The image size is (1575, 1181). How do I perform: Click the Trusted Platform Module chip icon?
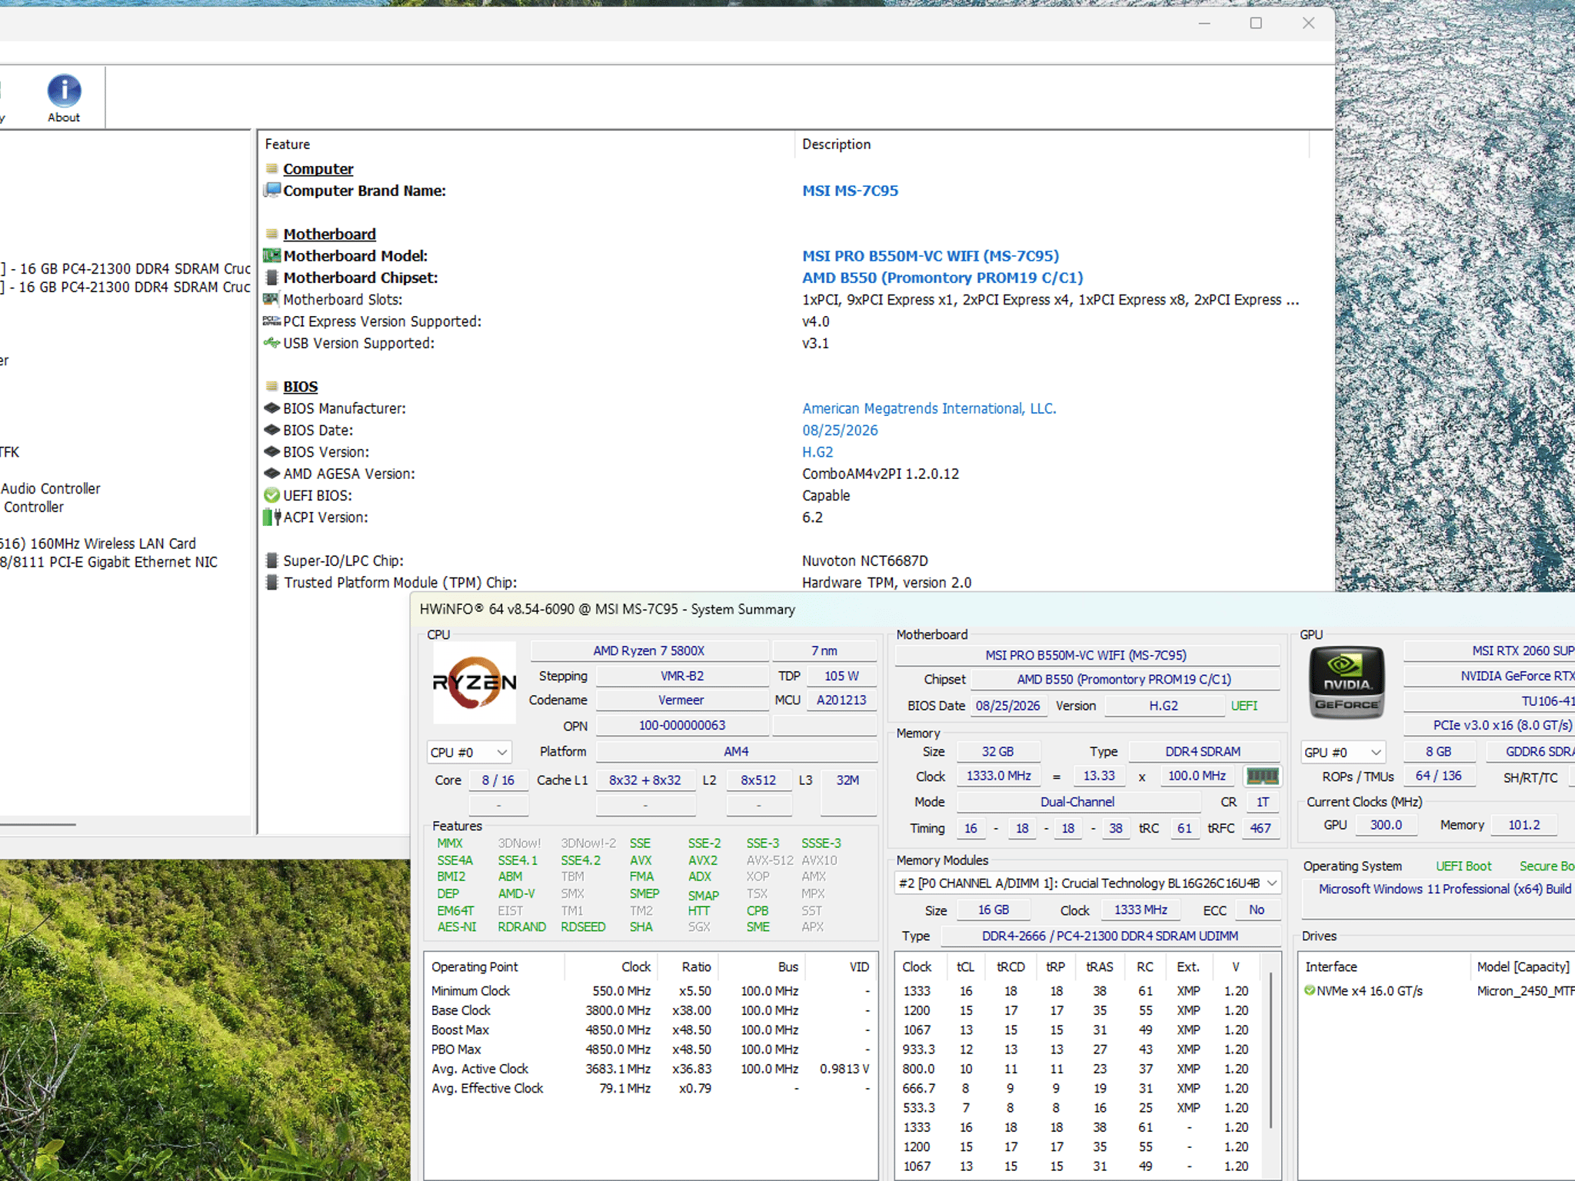(271, 582)
